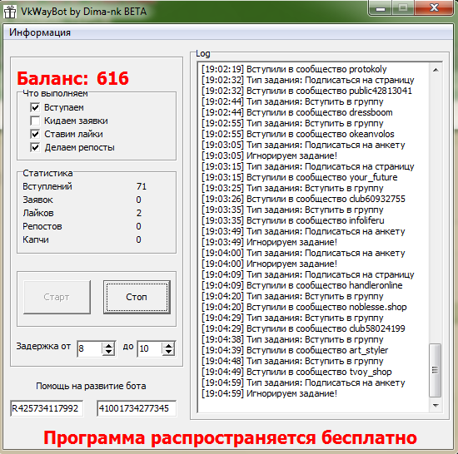Click the log scrollbar down arrow
Image resolution: width=458 pixels, height=454 pixels.
click(436, 405)
